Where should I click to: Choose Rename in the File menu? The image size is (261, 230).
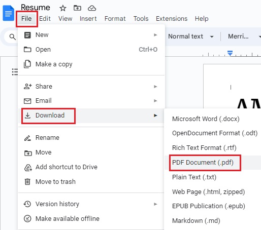click(x=91, y=138)
